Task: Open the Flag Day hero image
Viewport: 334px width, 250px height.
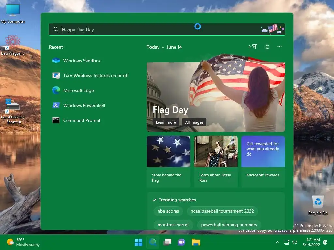Action: [216, 93]
